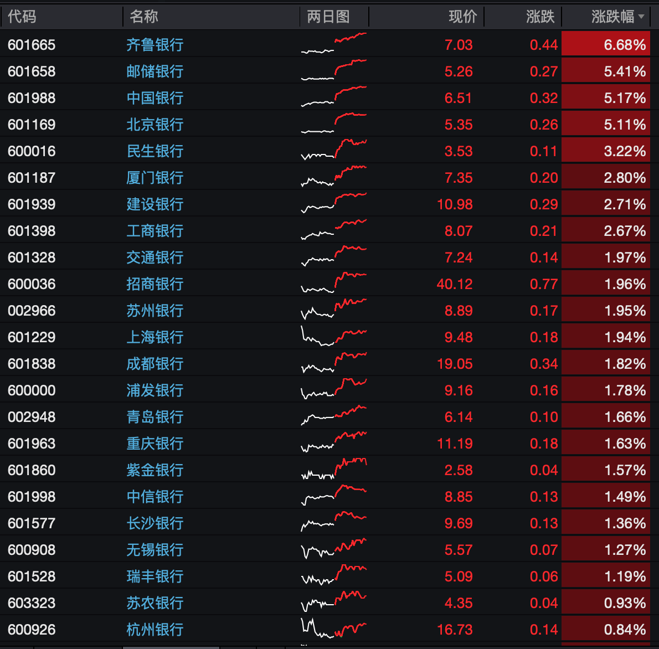Viewport: 659px width, 649px height.
Task: Click the 名称 column header
Action: click(144, 17)
